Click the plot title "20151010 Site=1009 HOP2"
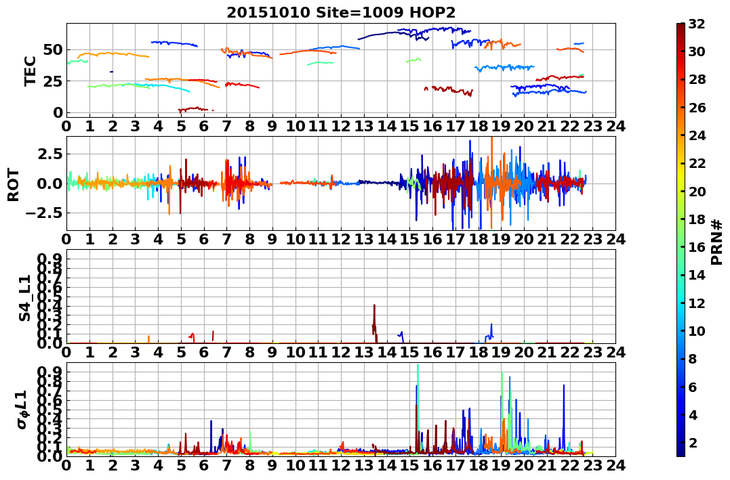The image size is (730, 480). pyautogui.click(x=341, y=12)
